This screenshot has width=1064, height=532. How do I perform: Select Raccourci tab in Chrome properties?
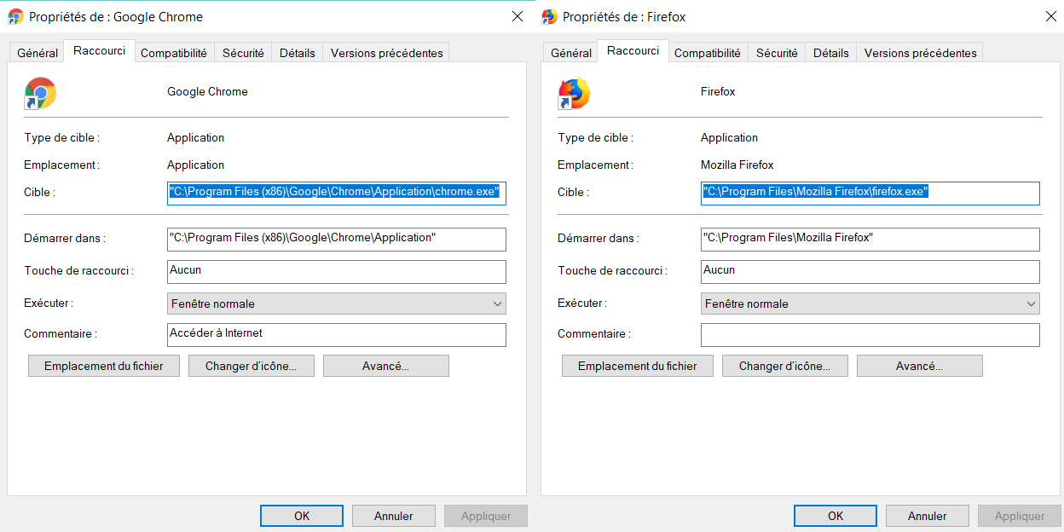[99, 51]
